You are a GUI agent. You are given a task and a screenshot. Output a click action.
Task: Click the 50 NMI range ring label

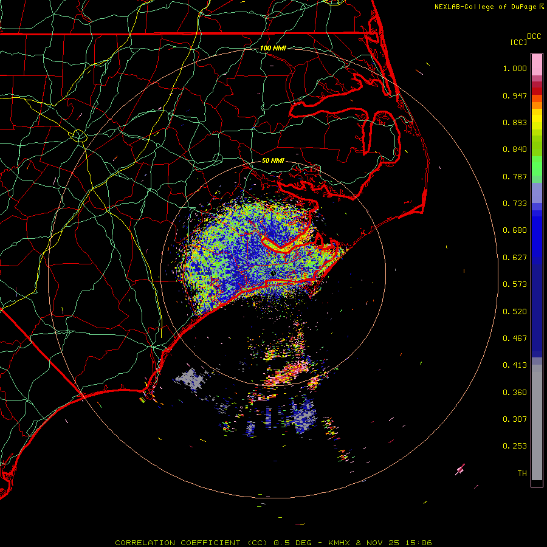click(x=273, y=160)
